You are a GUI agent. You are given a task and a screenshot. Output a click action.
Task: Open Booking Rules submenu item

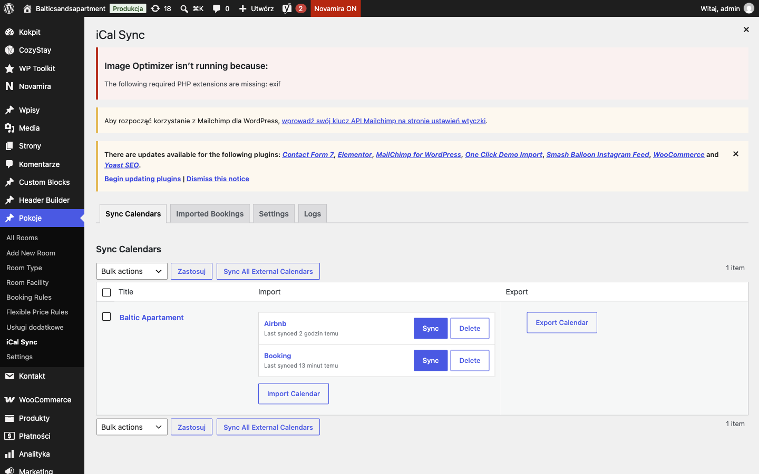click(29, 297)
